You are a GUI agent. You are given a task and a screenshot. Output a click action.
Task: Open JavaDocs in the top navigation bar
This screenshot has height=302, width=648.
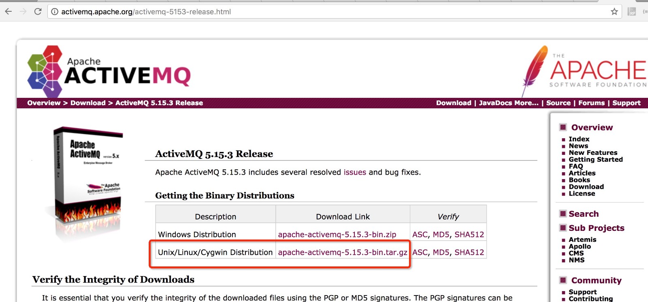pyautogui.click(x=495, y=103)
